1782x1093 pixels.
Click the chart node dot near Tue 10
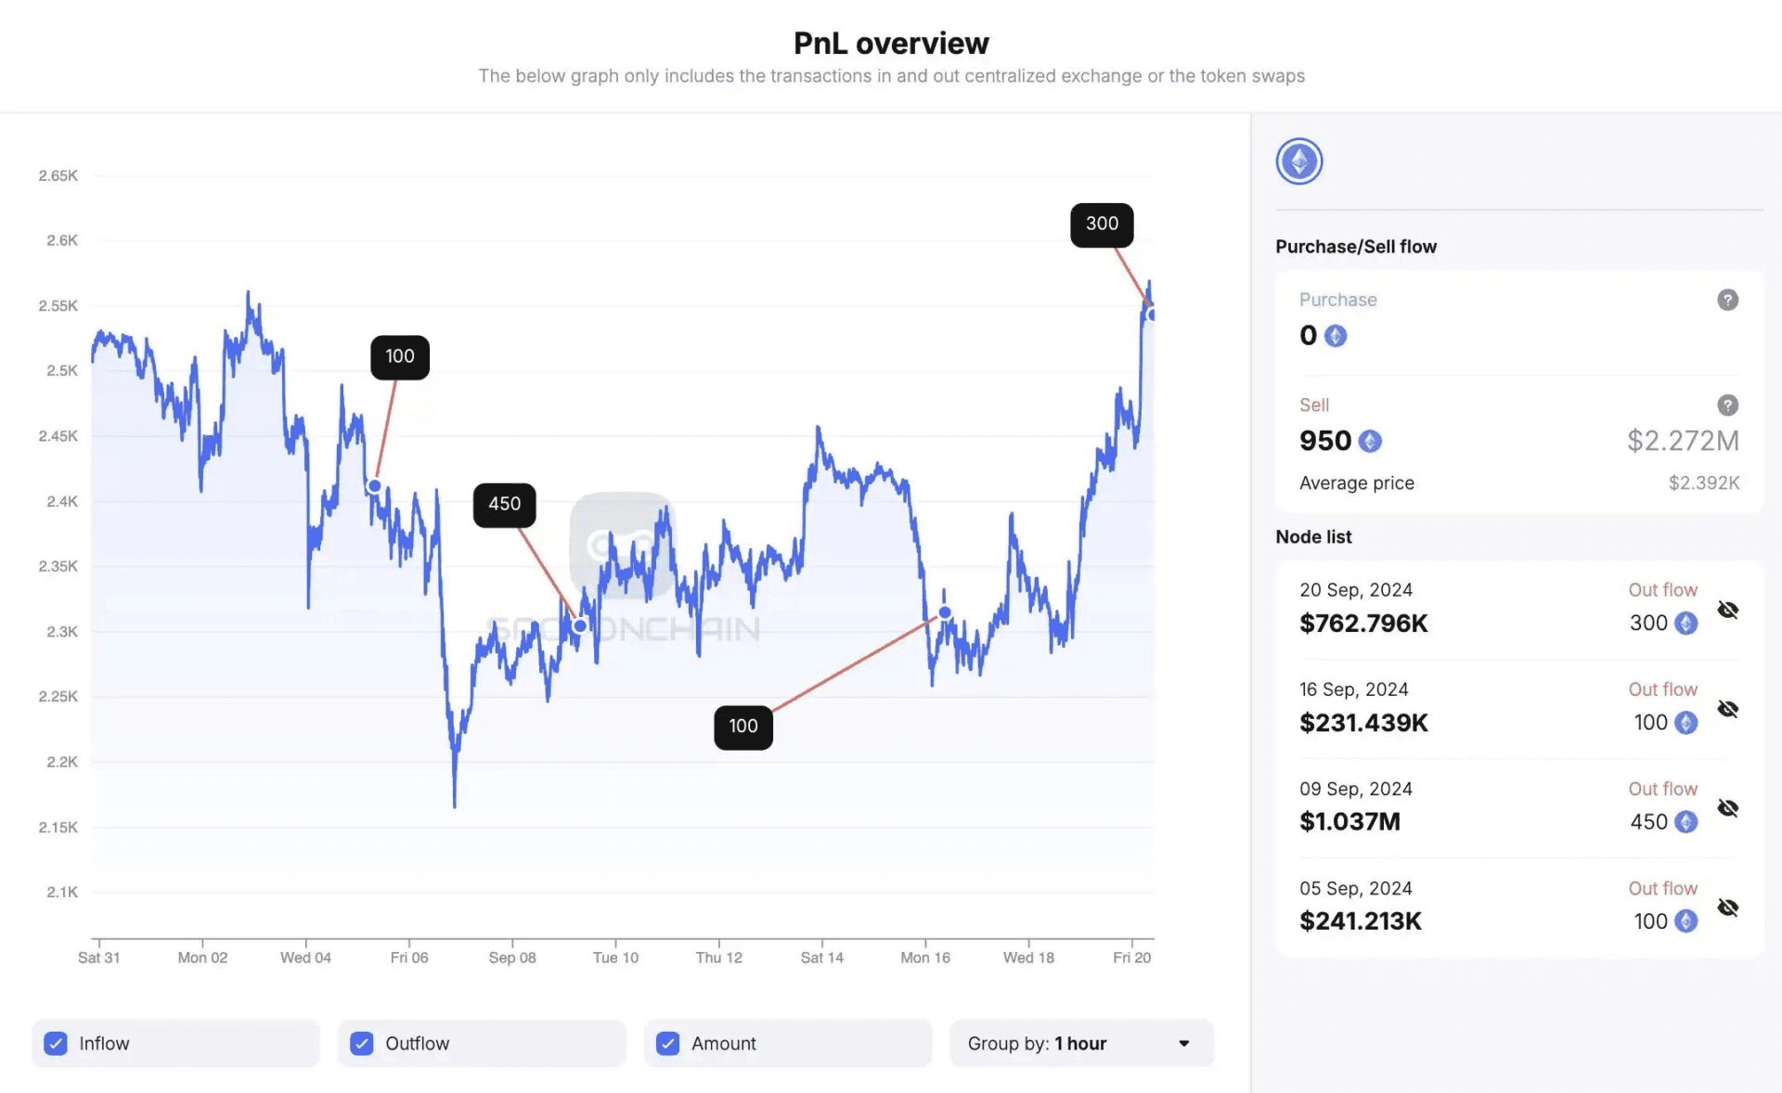point(580,626)
